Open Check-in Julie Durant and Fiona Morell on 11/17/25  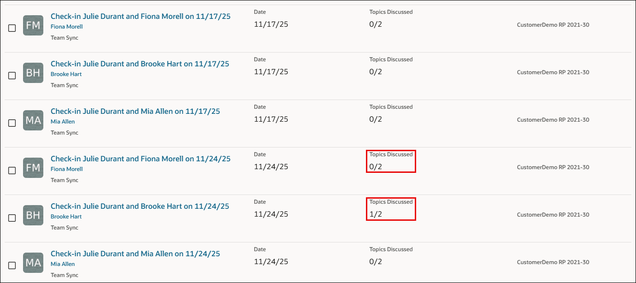[141, 17]
